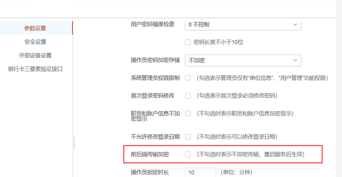Image resolution: width=342 pixels, height=177 pixels.
Task: Click the chevron arrow of 不加密 combo box
Action: 295,60
